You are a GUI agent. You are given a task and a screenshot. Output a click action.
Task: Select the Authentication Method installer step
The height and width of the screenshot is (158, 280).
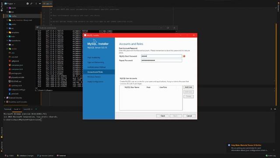pyautogui.click(x=96, y=67)
